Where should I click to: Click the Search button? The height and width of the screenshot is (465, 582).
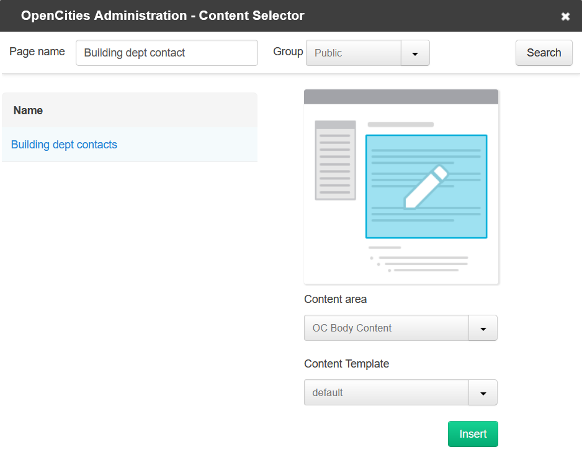tap(544, 53)
